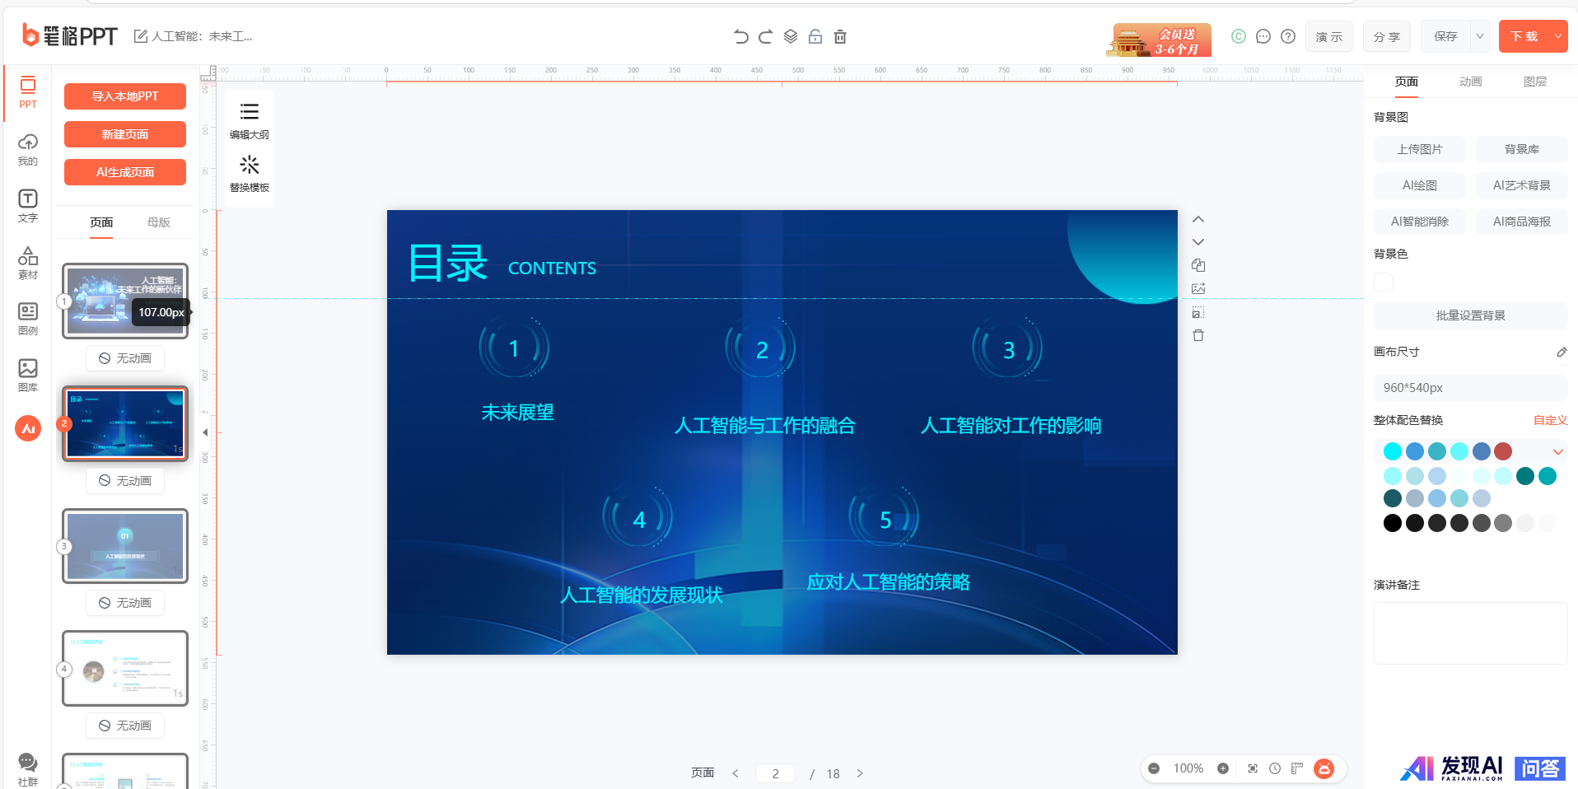The width and height of the screenshot is (1578, 789).
Task: Select the 页面 tab in left panel
Action: coord(101,222)
